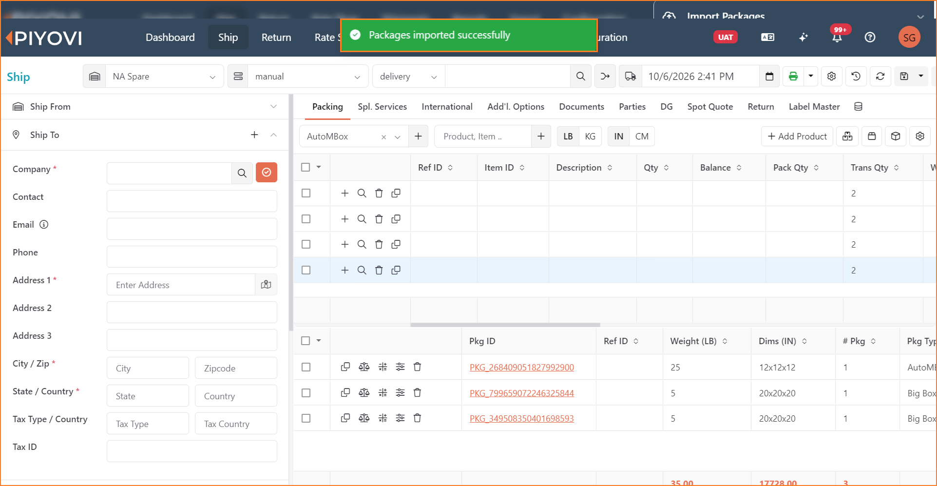Image resolution: width=937 pixels, height=486 pixels.
Task: Switch to the International tab
Action: pos(447,107)
